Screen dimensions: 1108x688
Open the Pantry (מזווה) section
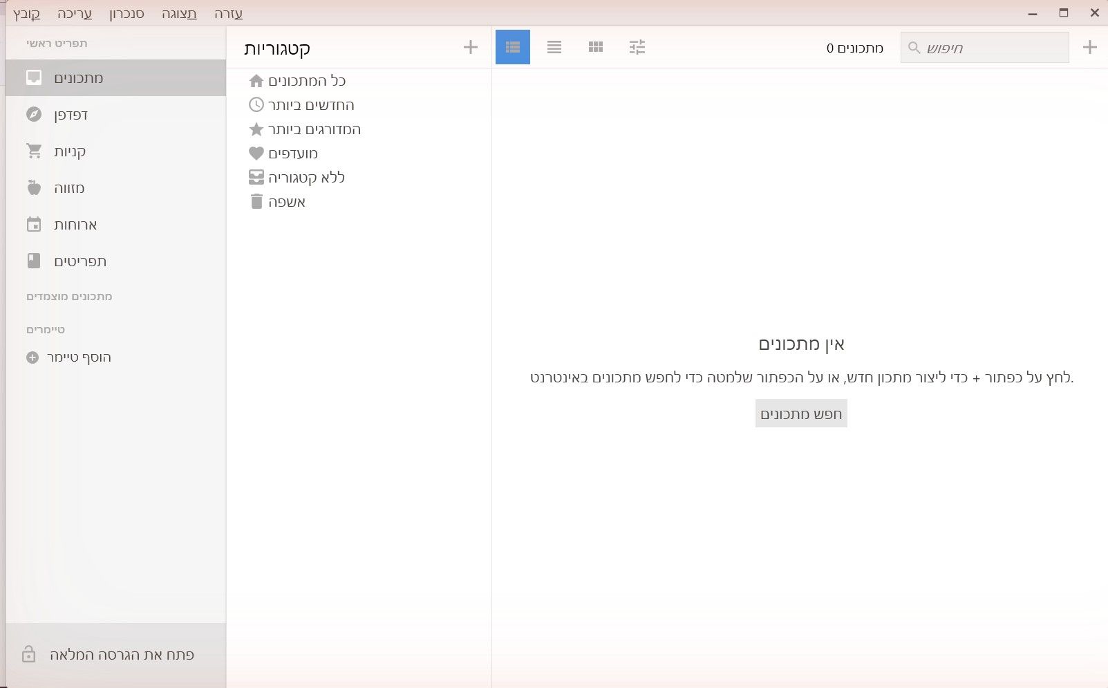(x=115, y=187)
